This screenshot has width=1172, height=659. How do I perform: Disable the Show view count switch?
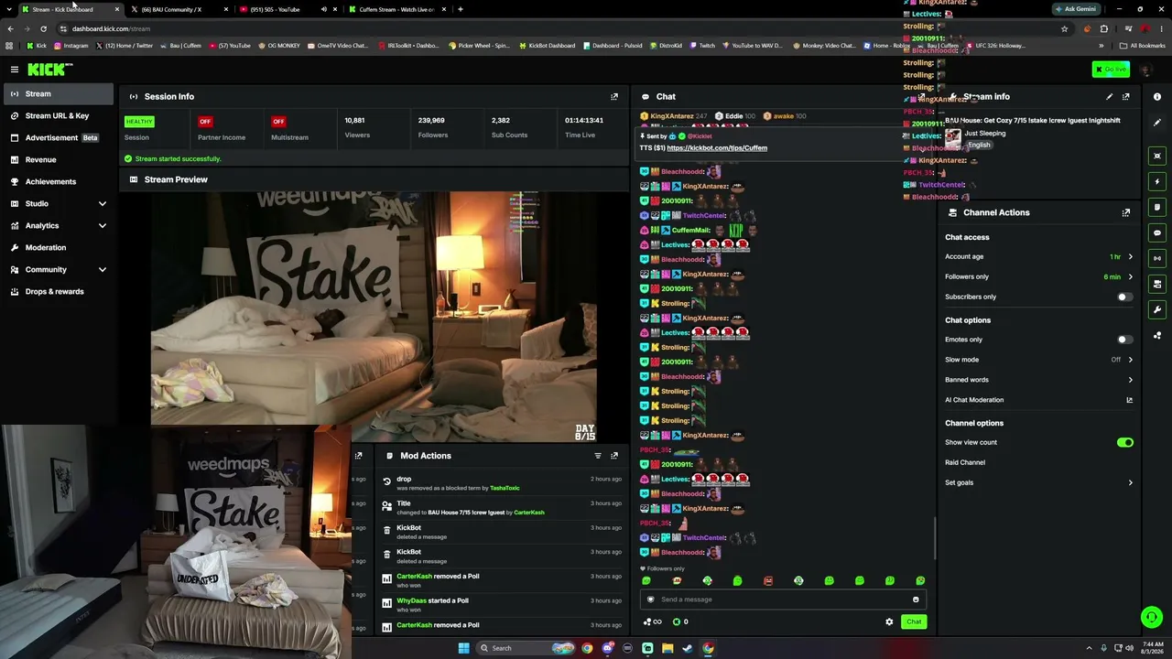click(x=1124, y=442)
